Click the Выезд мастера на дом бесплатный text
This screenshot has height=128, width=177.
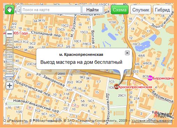click(81, 62)
